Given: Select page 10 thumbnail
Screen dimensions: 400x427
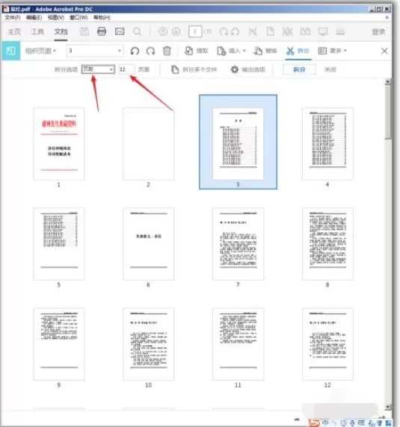Looking at the screenshot, I should tap(148, 344).
